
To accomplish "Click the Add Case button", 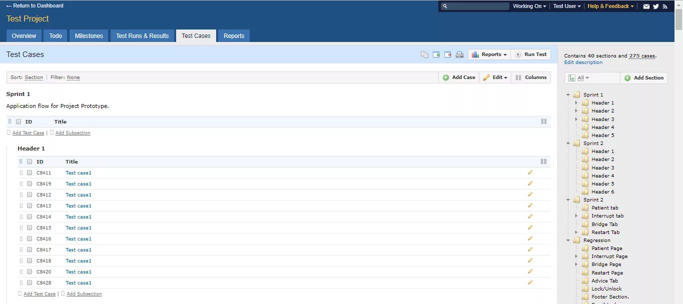I will pyautogui.click(x=459, y=77).
